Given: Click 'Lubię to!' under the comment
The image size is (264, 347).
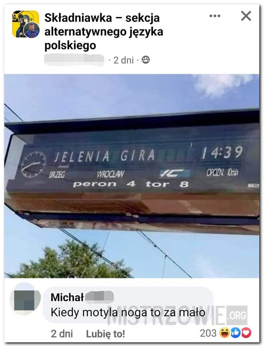Looking at the screenshot, I should (x=105, y=334).
